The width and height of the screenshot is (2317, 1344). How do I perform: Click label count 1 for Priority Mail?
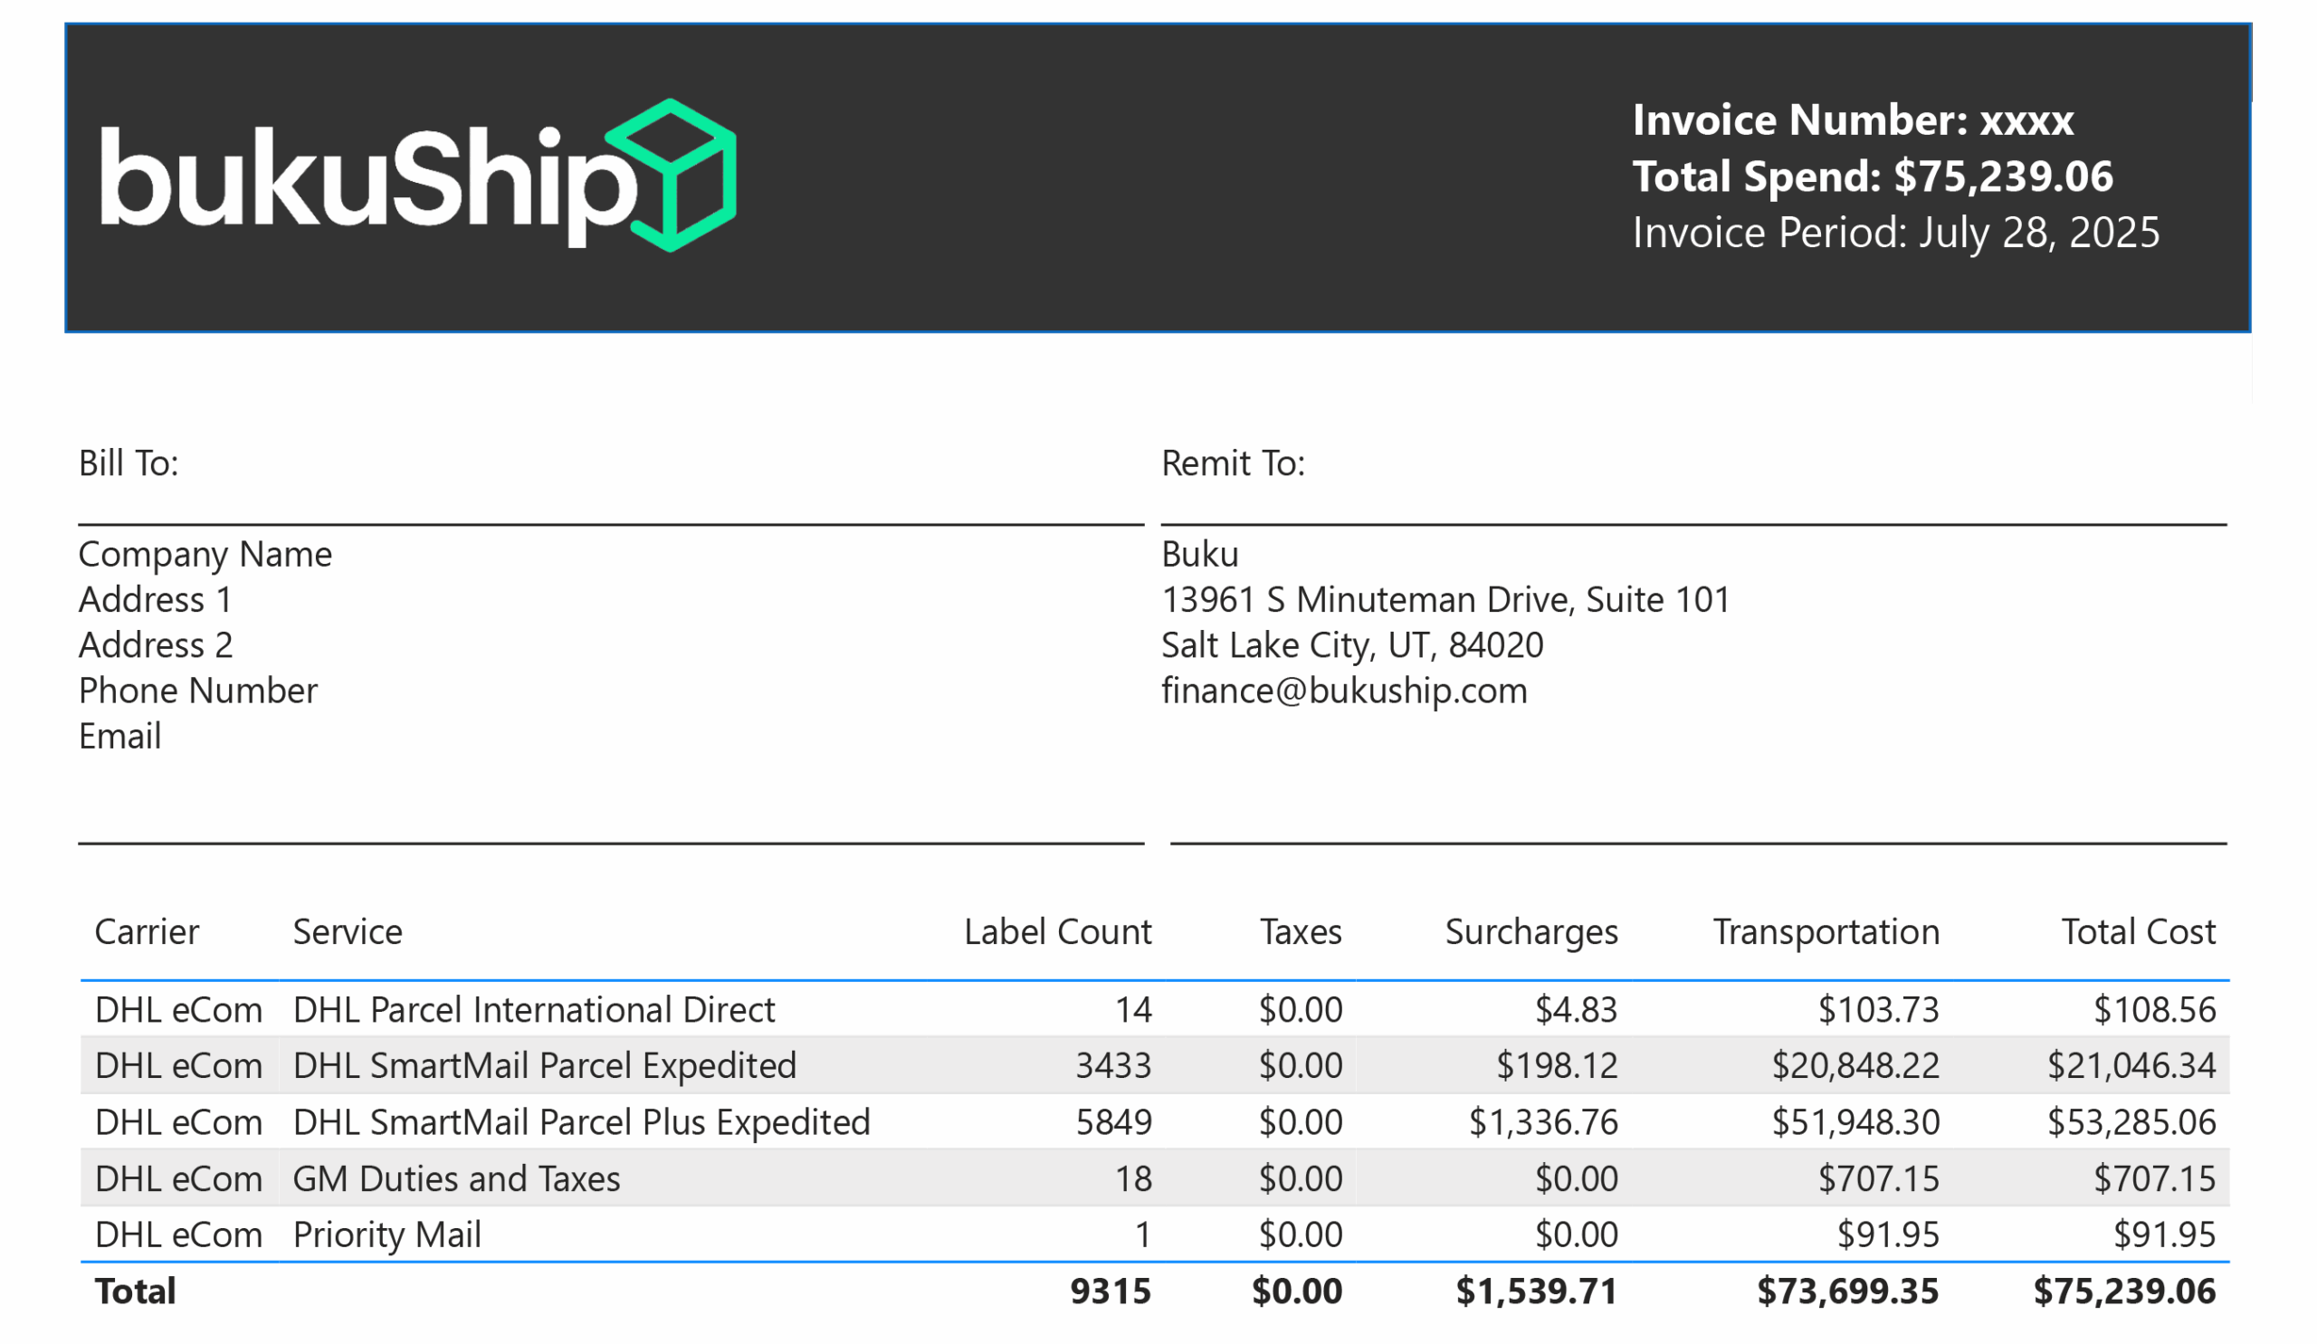[x=1143, y=1235]
